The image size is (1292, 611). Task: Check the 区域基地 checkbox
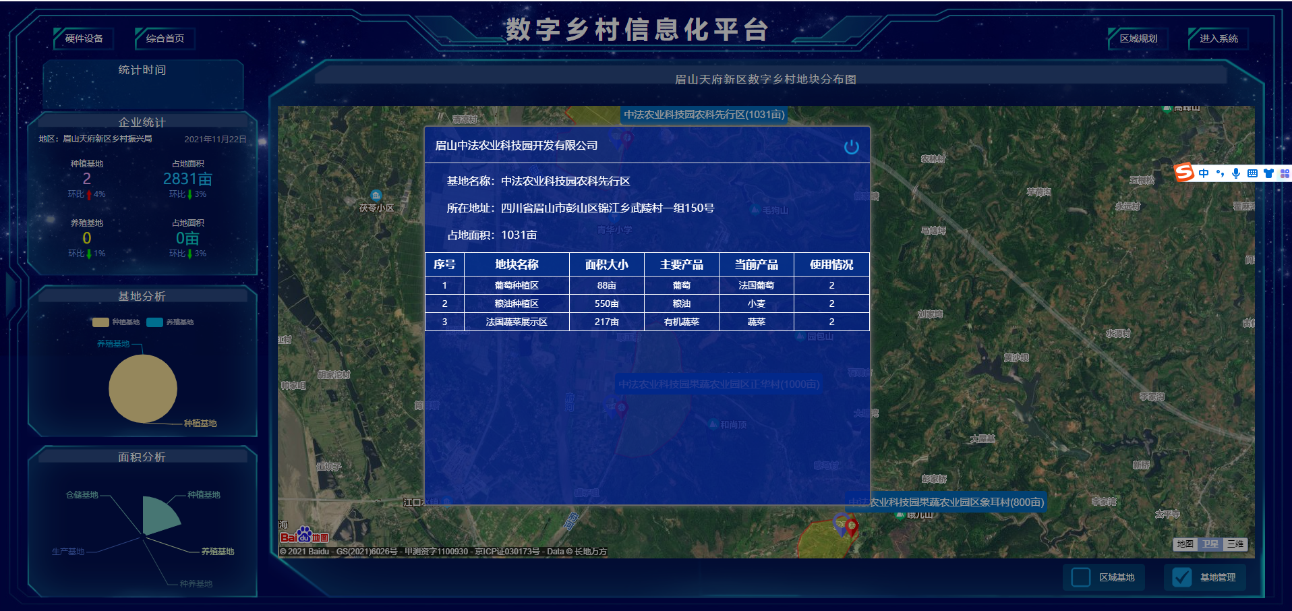(x=1081, y=577)
